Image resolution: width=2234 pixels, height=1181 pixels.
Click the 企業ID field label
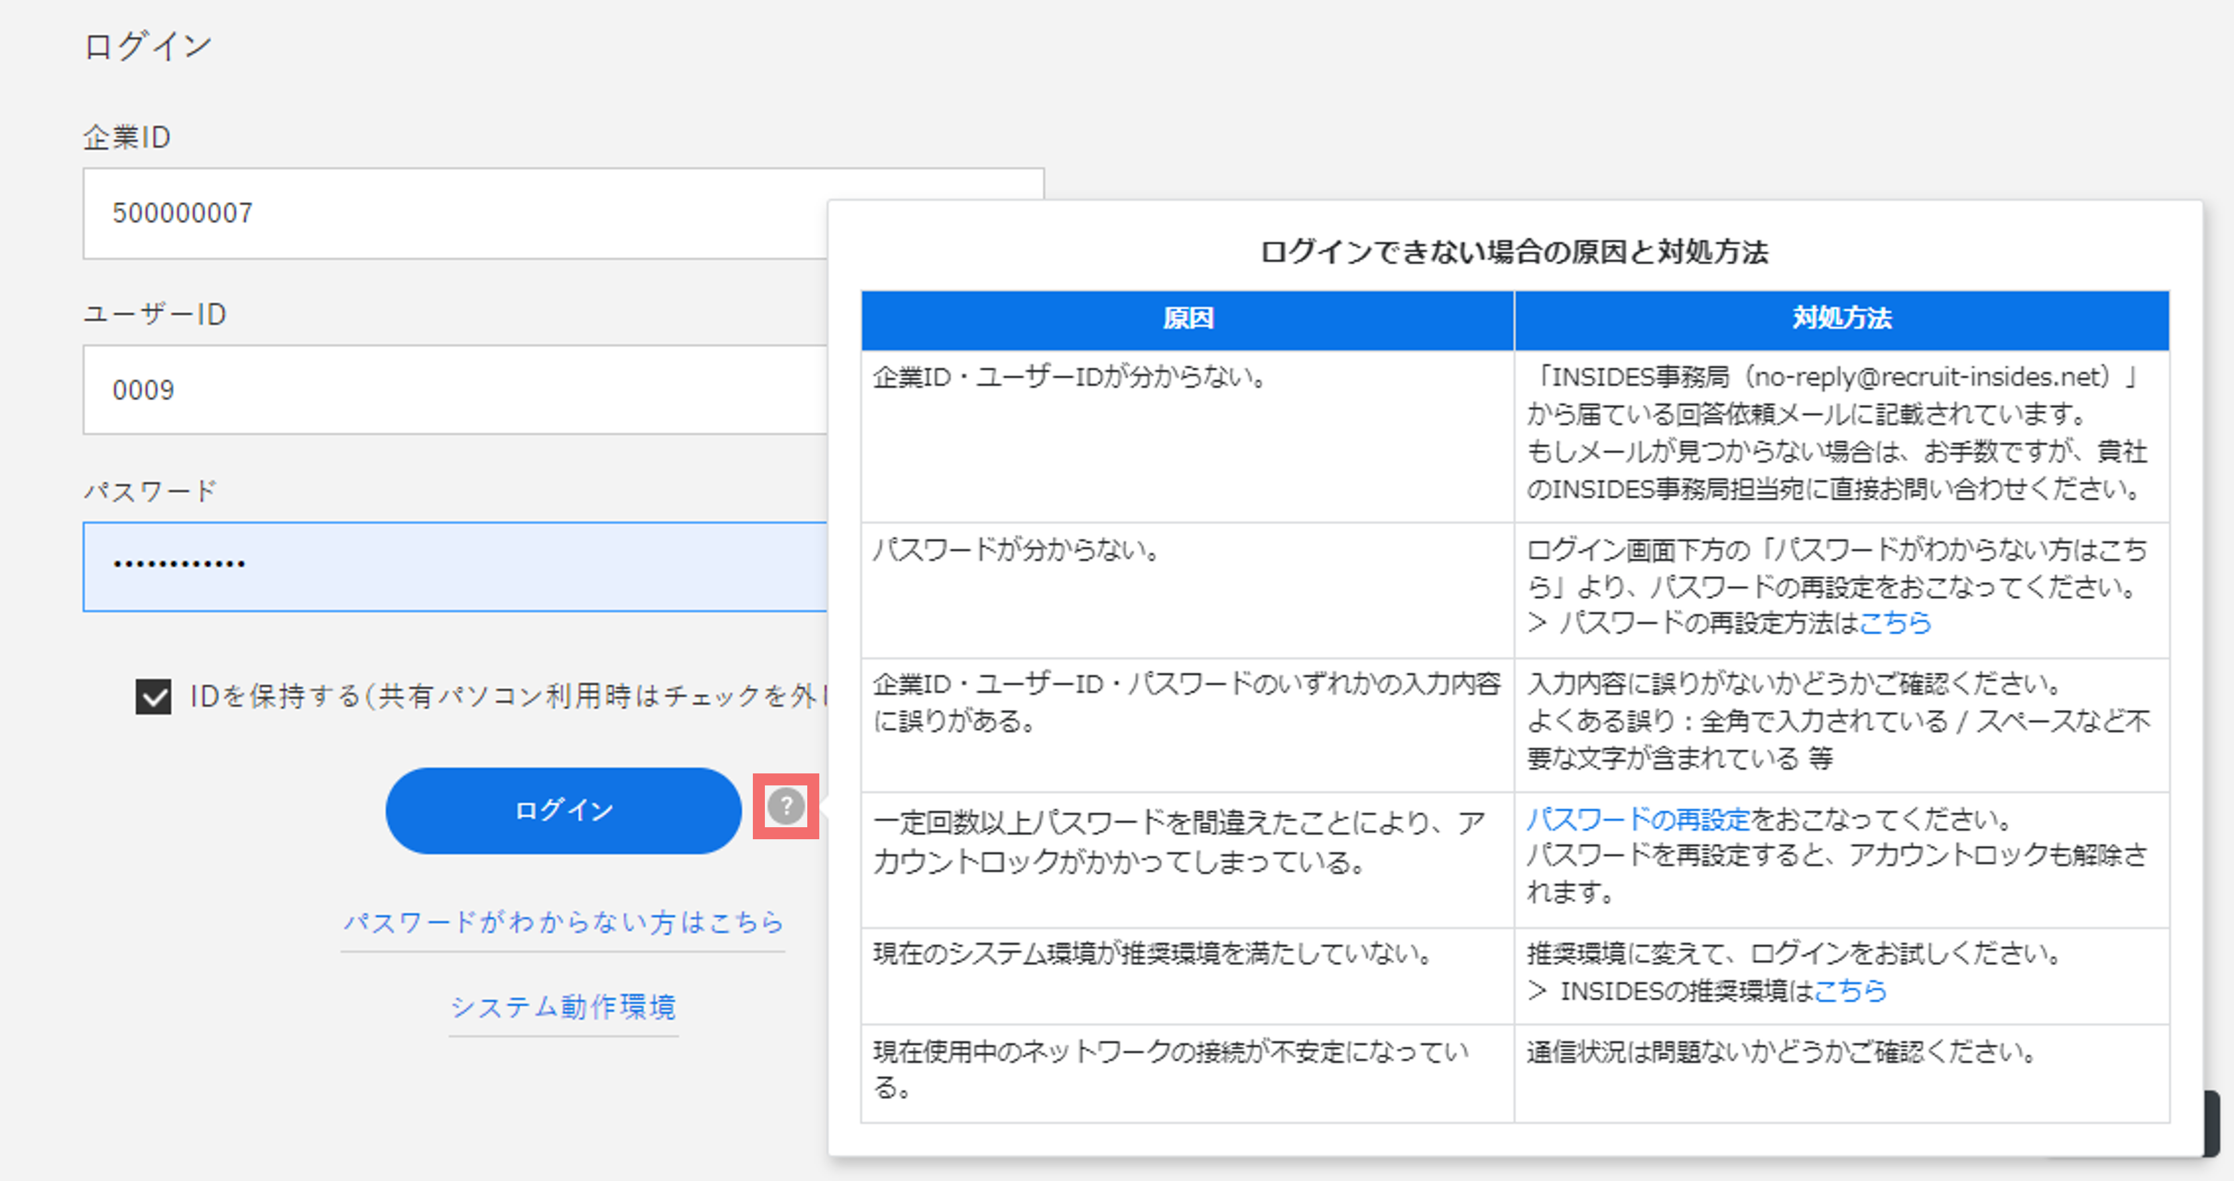pos(127,138)
